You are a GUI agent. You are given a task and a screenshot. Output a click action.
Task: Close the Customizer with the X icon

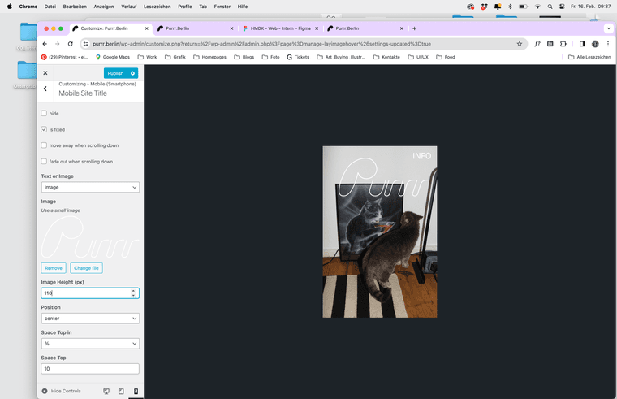(x=45, y=73)
